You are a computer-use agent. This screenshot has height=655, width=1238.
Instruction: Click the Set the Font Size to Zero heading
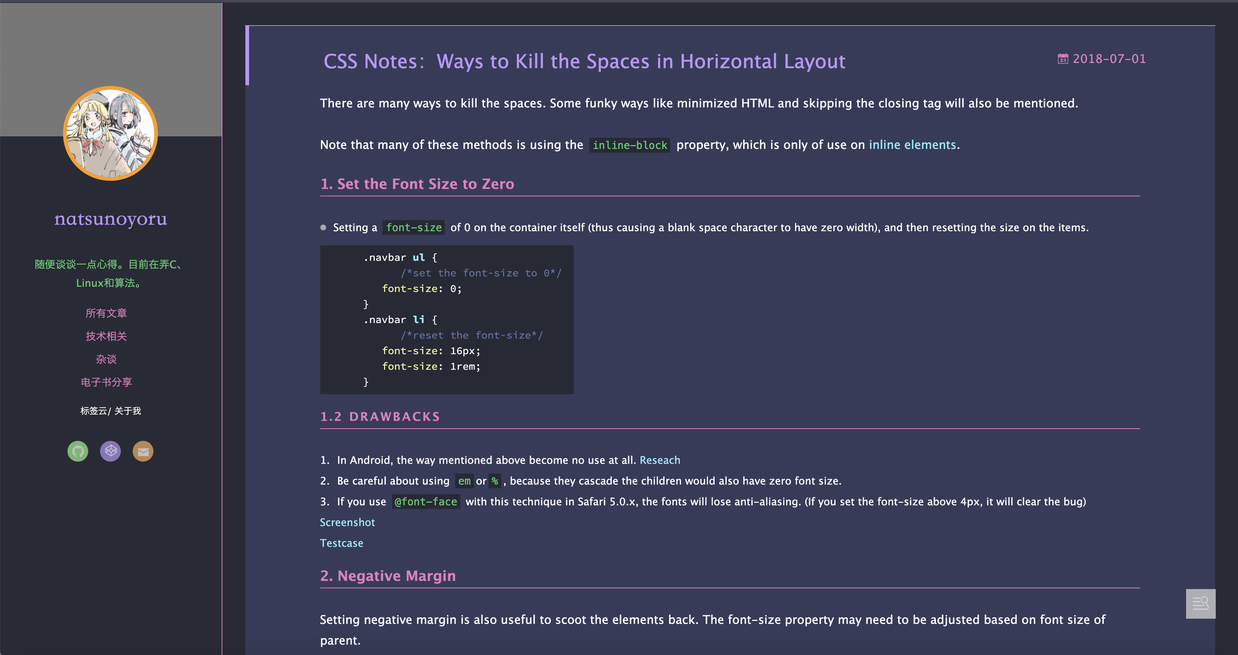(x=417, y=184)
